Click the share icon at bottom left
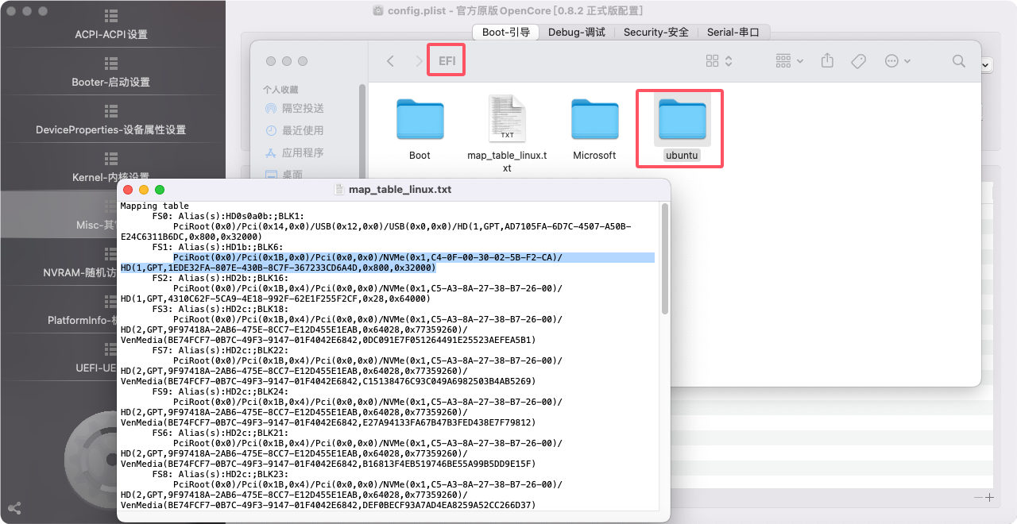 pyautogui.click(x=14, y=508)
